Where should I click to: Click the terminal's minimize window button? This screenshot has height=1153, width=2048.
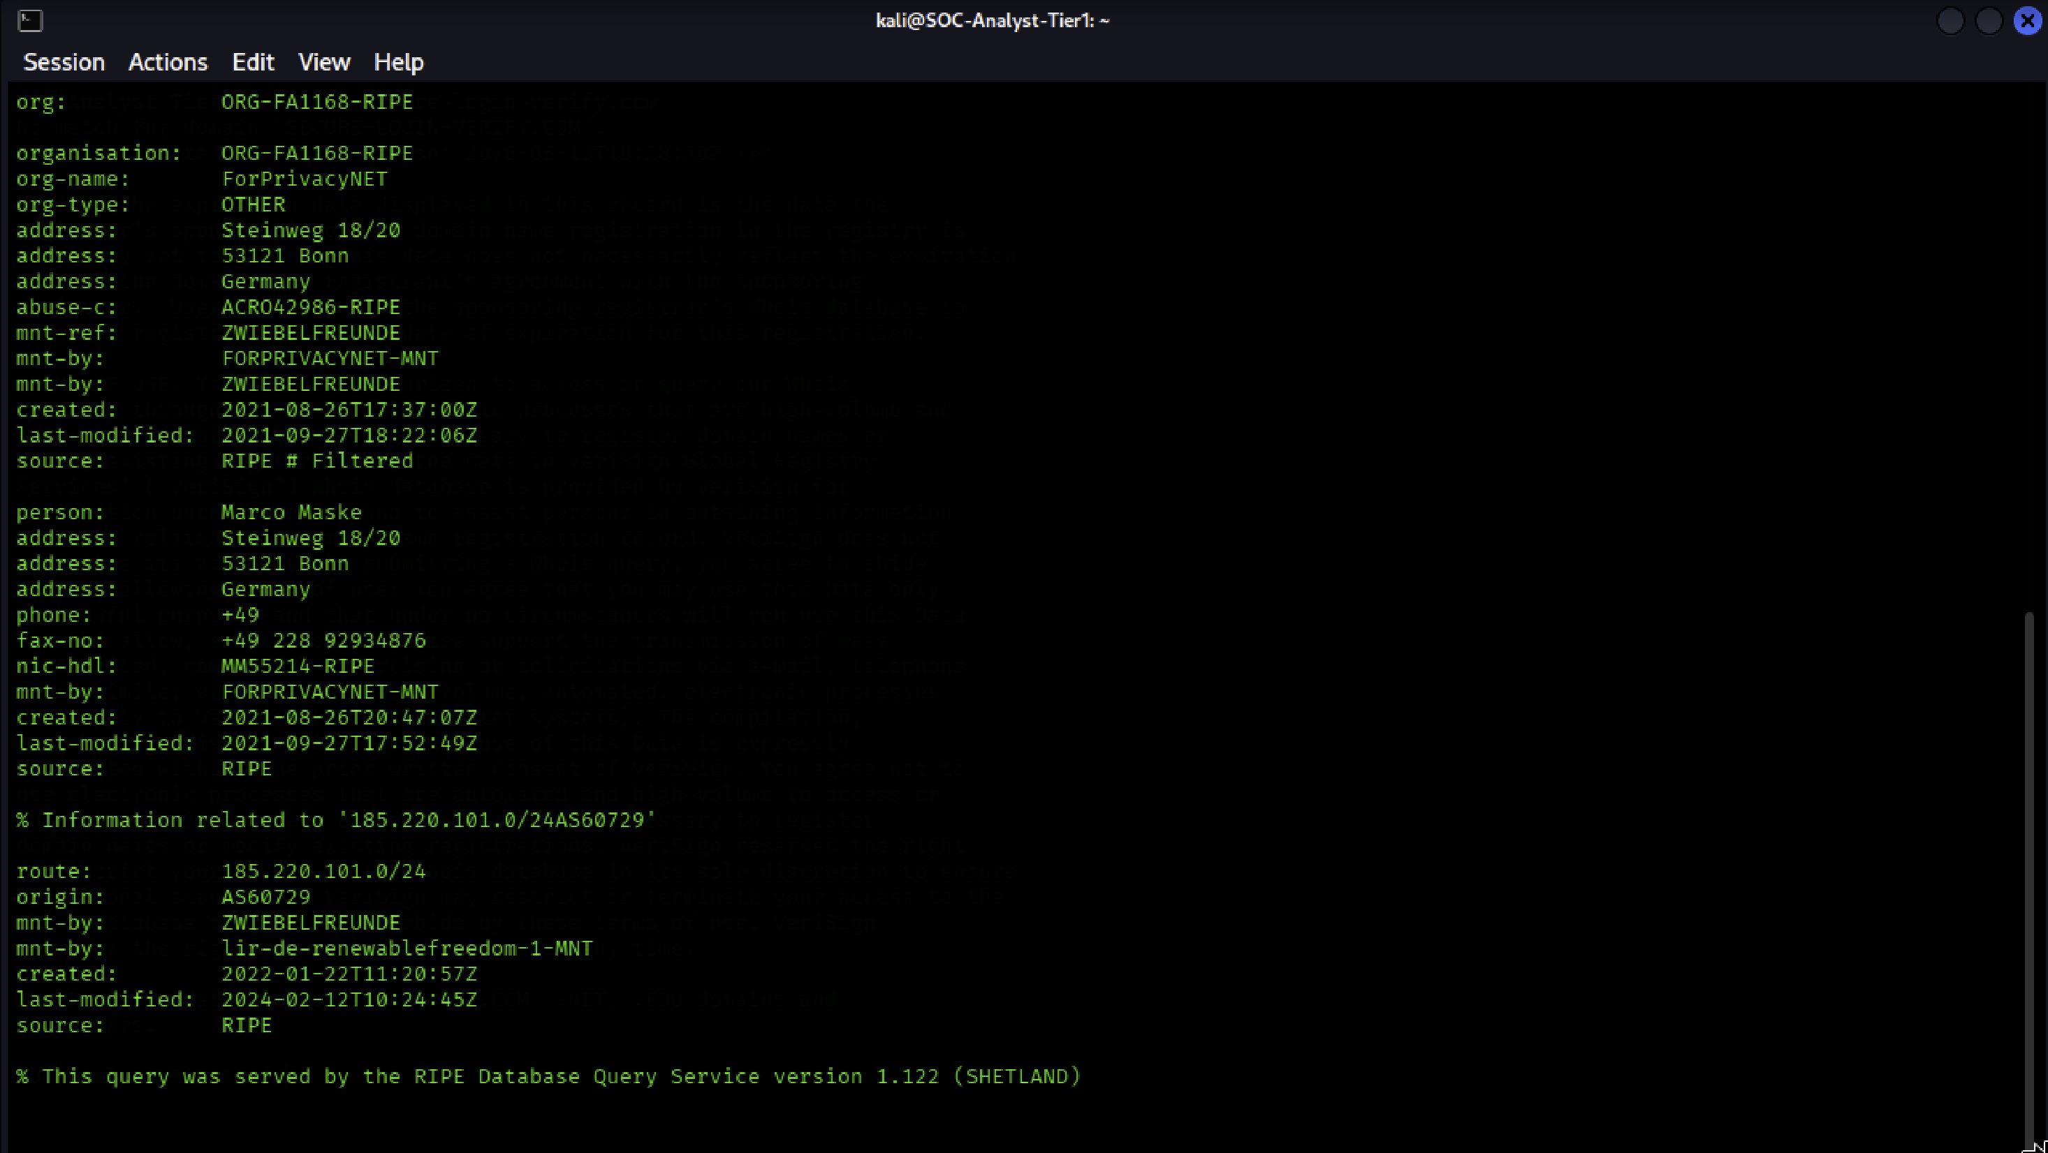coord(1950,21)
